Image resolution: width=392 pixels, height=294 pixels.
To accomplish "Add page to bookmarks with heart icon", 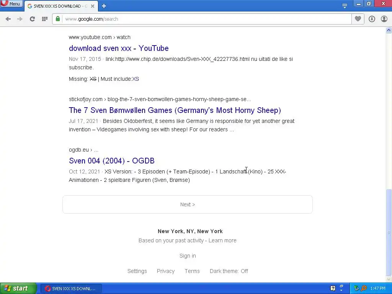I will (358, 19).
